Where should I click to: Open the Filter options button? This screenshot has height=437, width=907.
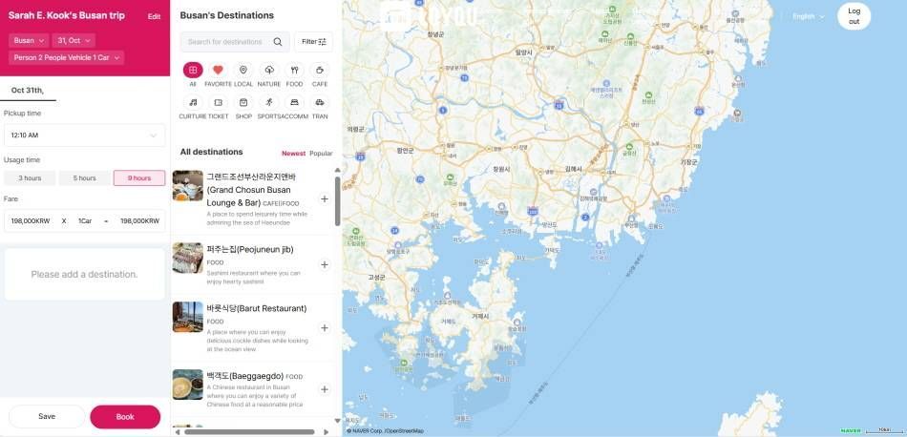pyautogui.click(x=314, y=42)
